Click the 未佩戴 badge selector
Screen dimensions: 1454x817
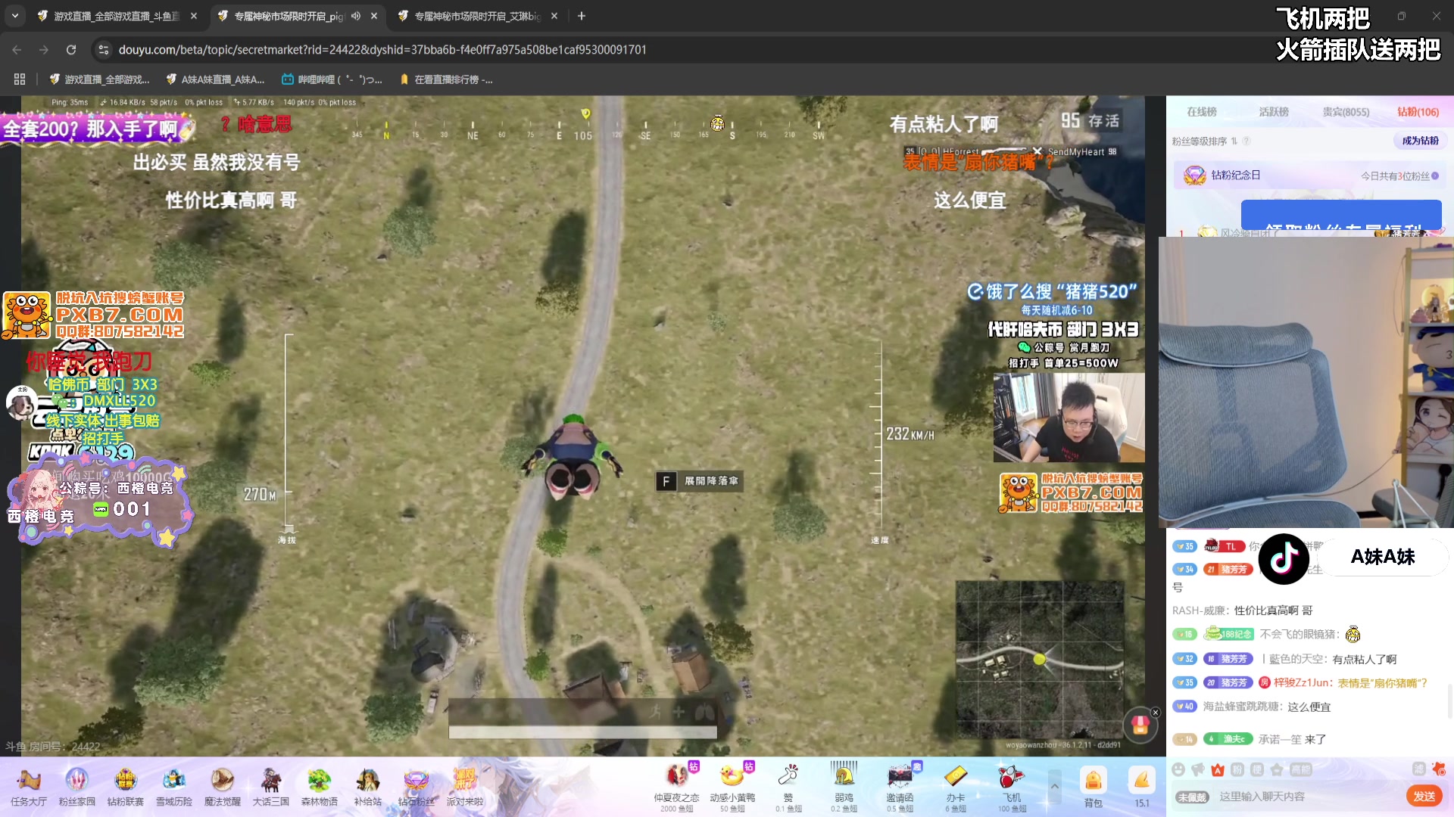coord(1192,797)
